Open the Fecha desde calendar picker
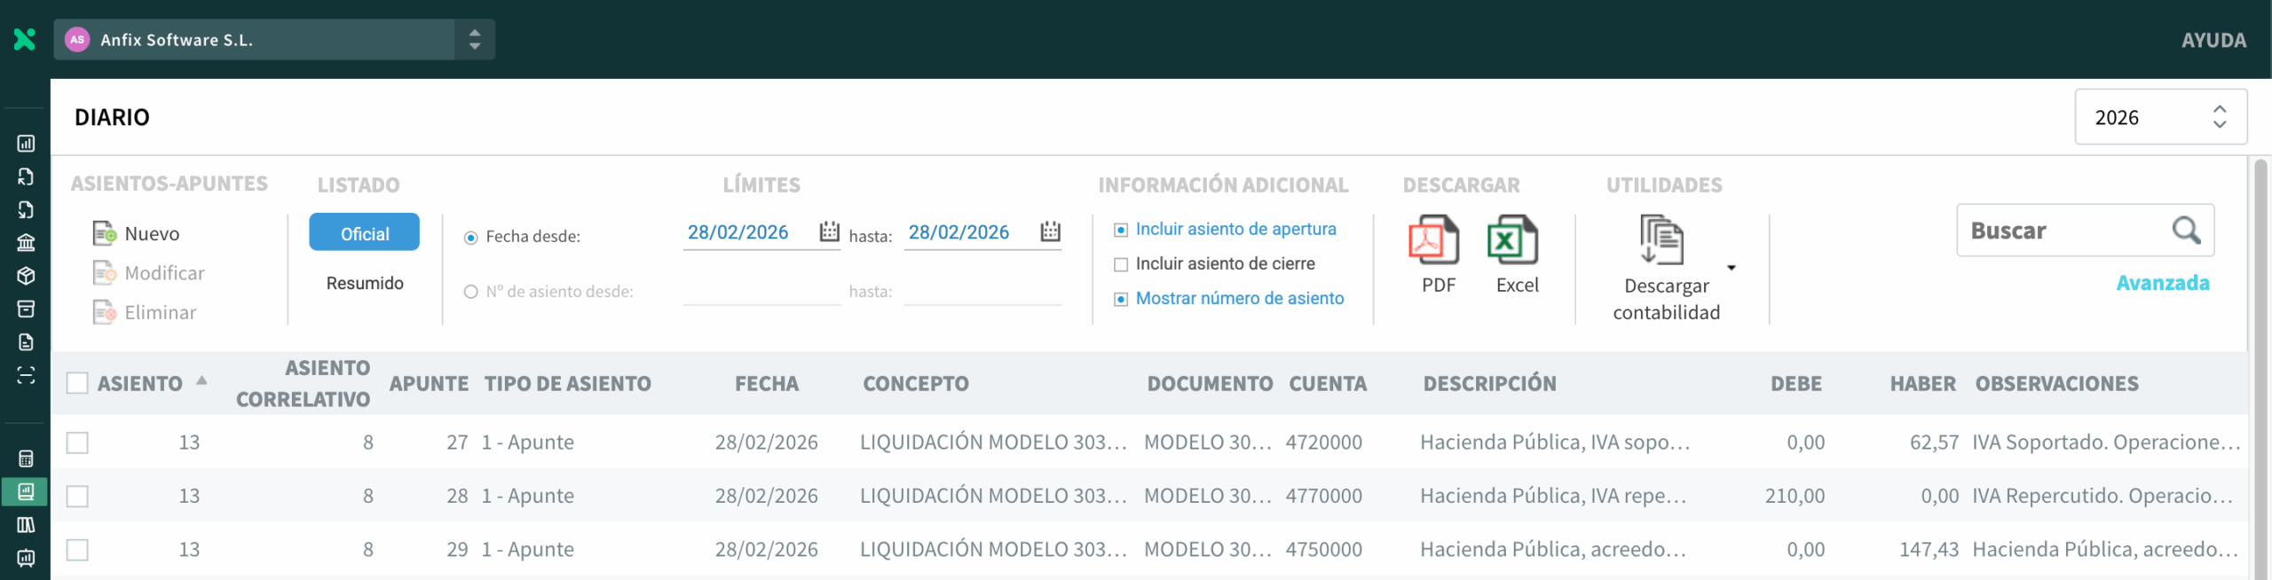The width and height of the screenshot is (2272, 580). click(829, 232)
